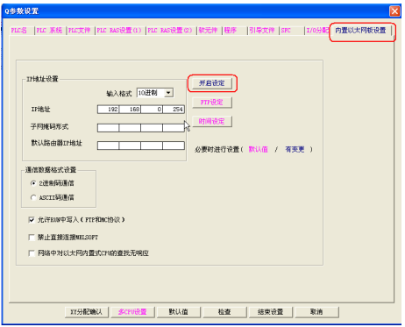Image resolution: width=405 pixels, height=327 pixels.
Task: Go to the PLC RAS设置(1) tab
Action: (x=119, y=31)
